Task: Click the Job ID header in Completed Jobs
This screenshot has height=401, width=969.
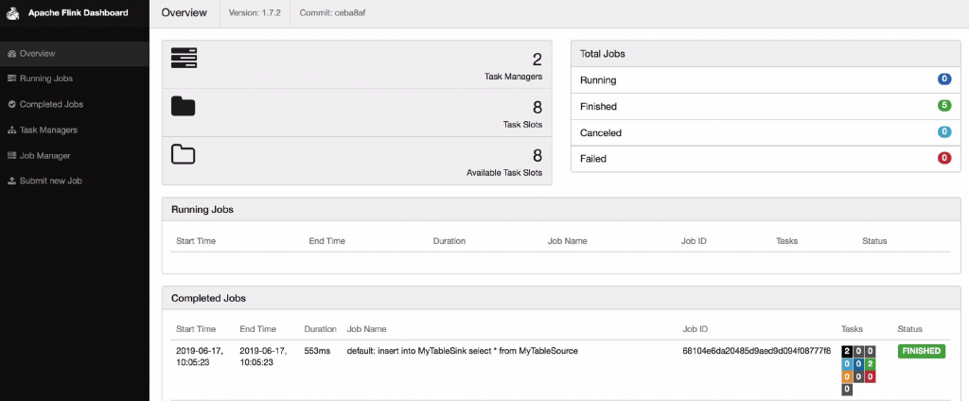Action: [x=695, y=329]
